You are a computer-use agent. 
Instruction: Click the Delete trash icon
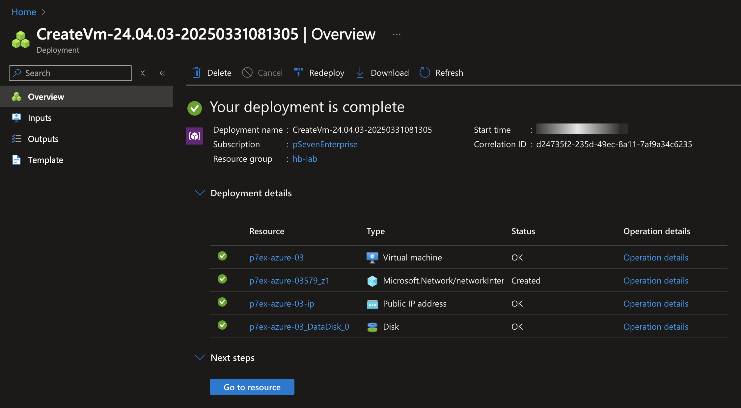(196, 73)
